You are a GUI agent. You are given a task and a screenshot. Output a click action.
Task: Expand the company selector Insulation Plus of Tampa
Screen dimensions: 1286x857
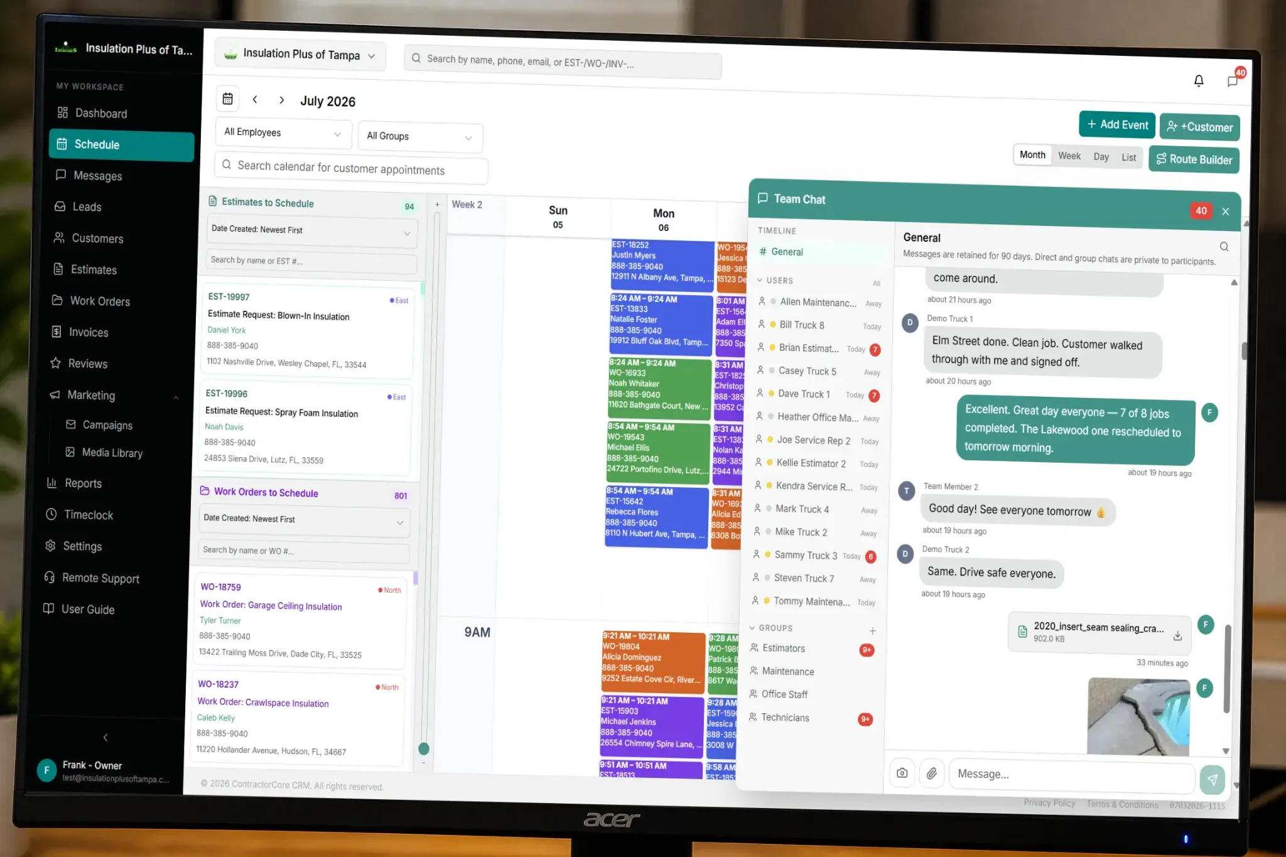[300, 55]
